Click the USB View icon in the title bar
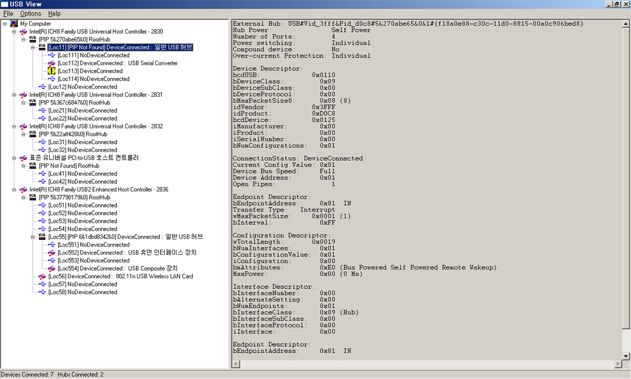This screenshot has height=379, width=631. click(5, 4)
